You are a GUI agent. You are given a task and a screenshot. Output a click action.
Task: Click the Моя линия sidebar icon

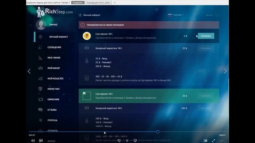point(40,58)
